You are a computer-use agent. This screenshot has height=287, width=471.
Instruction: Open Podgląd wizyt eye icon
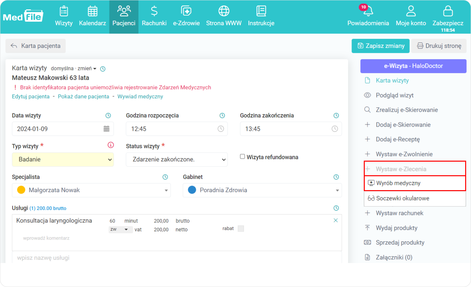[x=367, y=95]
